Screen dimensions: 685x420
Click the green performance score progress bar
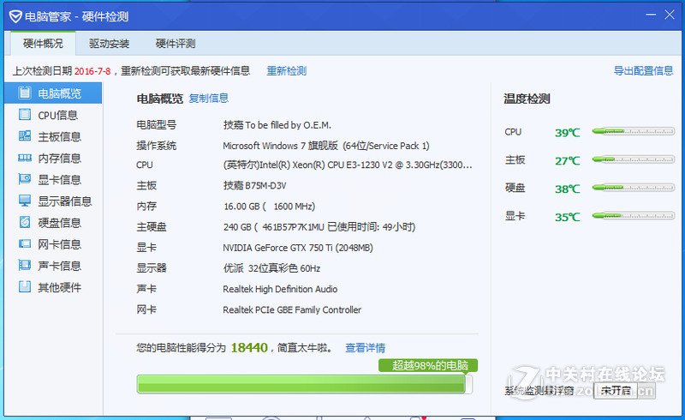(305, 384)
